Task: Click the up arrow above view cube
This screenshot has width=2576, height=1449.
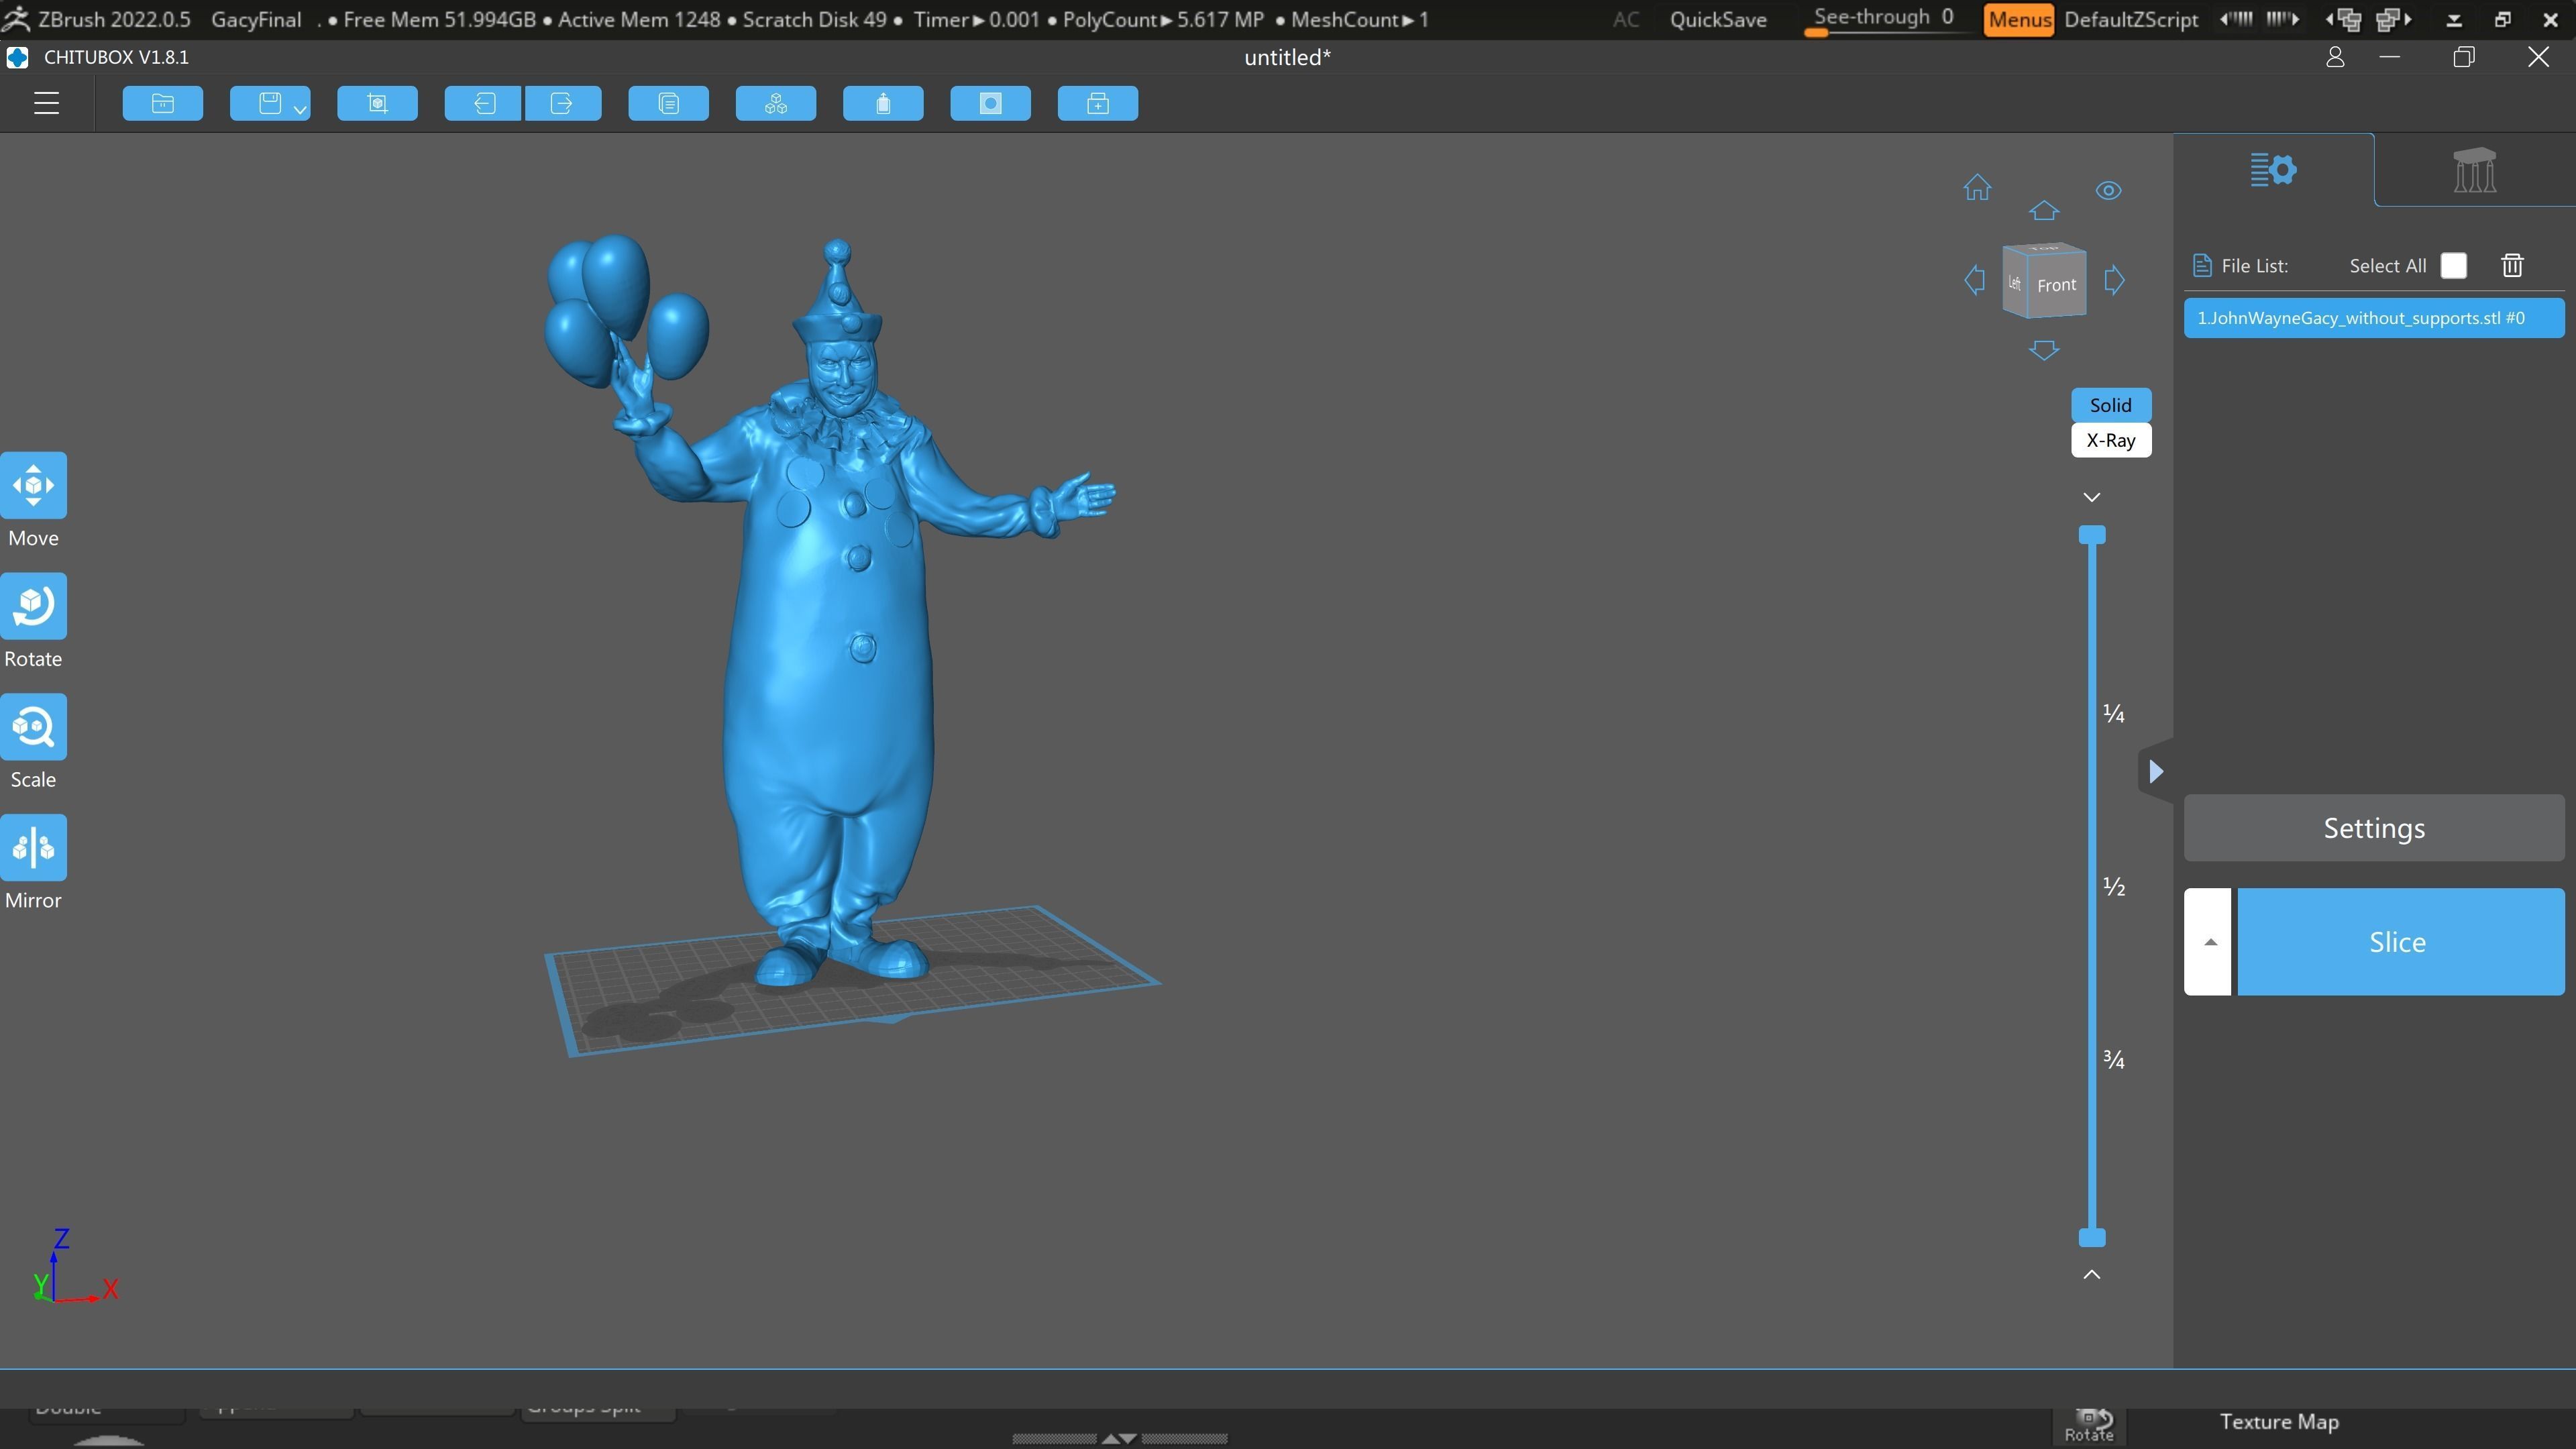Action: tap(2044, 210)
